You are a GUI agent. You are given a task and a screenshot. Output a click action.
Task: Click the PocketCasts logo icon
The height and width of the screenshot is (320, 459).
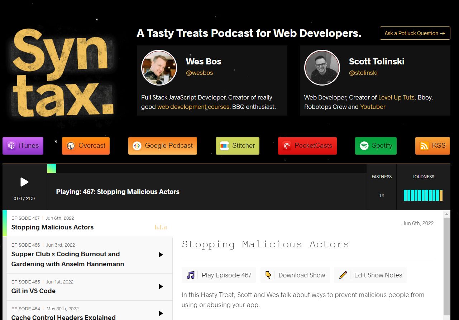[x=287, y=146]
